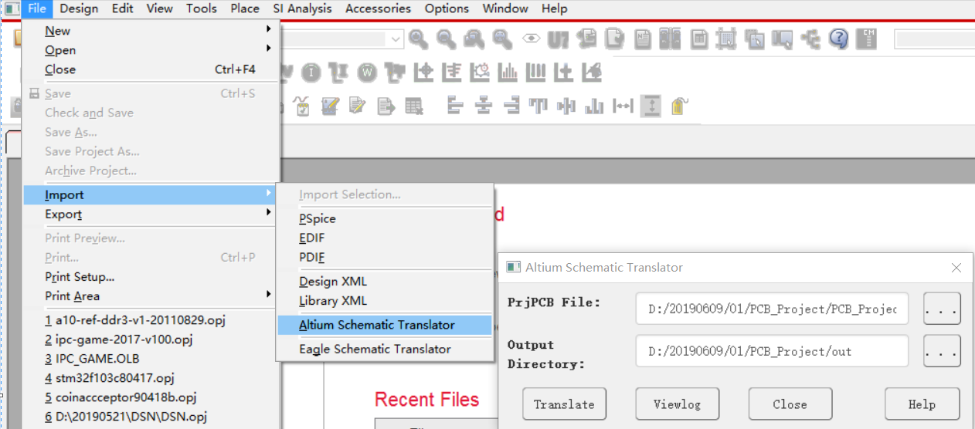The height and width of the screenshot is (429, 975).
Task: Click the Bill of Materials icon
Action: click(x=698, y=39)
